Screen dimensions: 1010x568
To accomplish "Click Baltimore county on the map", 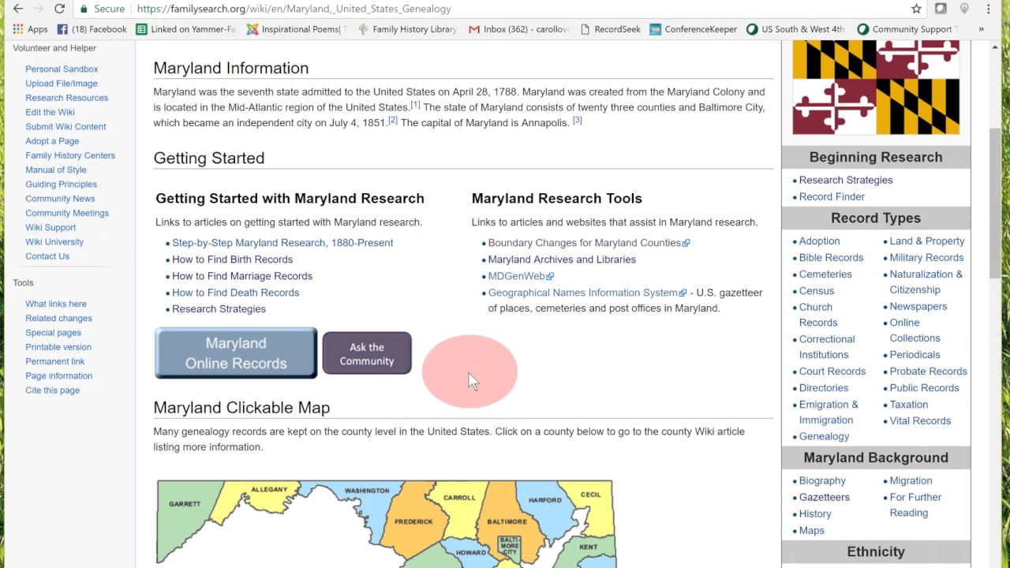I will (x=507, y=521).
